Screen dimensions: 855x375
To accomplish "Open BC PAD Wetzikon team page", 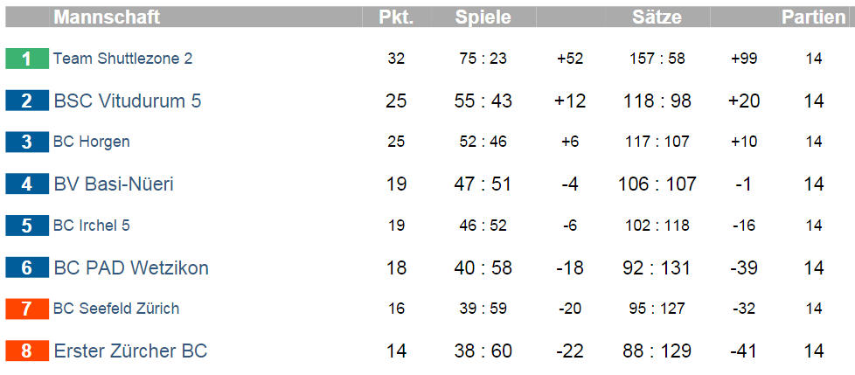I will point(131,267).
